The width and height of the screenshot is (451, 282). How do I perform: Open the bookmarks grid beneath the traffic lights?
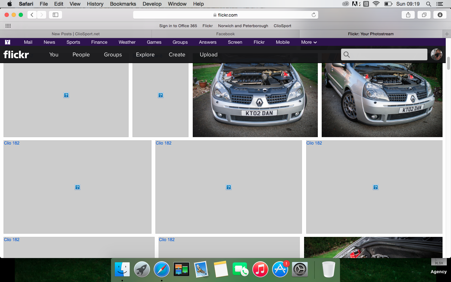click(x=8, y=25)
